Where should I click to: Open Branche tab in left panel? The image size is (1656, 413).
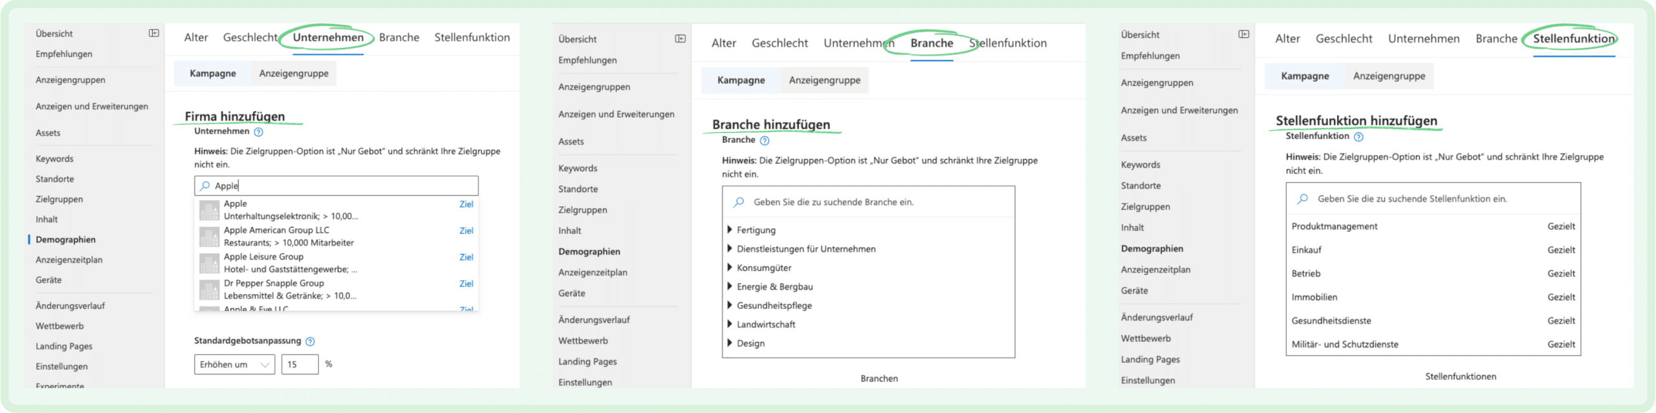click(399, 37)
